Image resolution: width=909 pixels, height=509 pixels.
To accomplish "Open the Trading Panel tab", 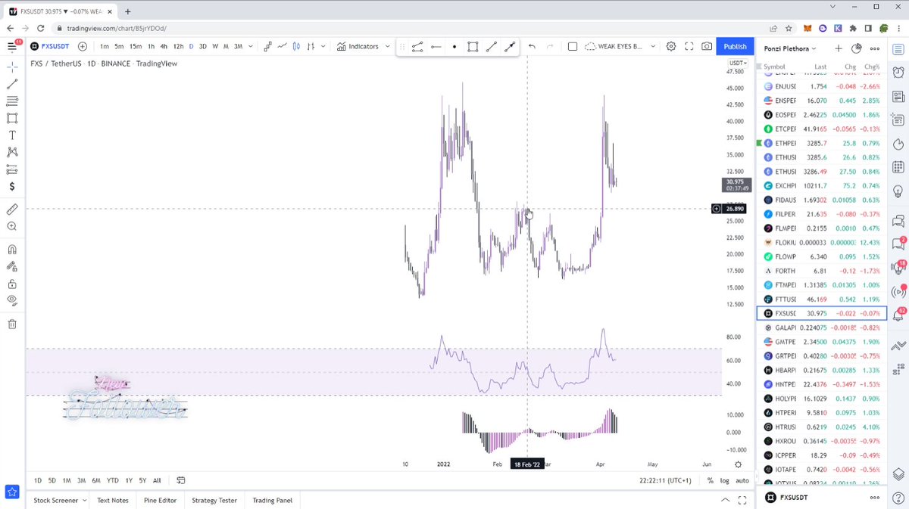I will click(x=272, y=500).
